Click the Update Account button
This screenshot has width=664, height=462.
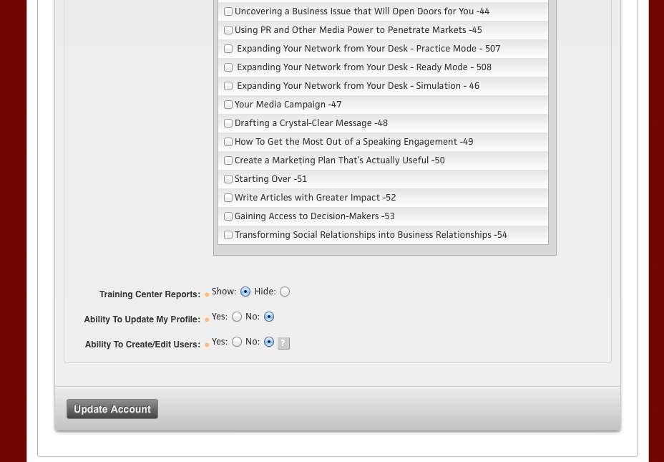click(x=112, y=409)
